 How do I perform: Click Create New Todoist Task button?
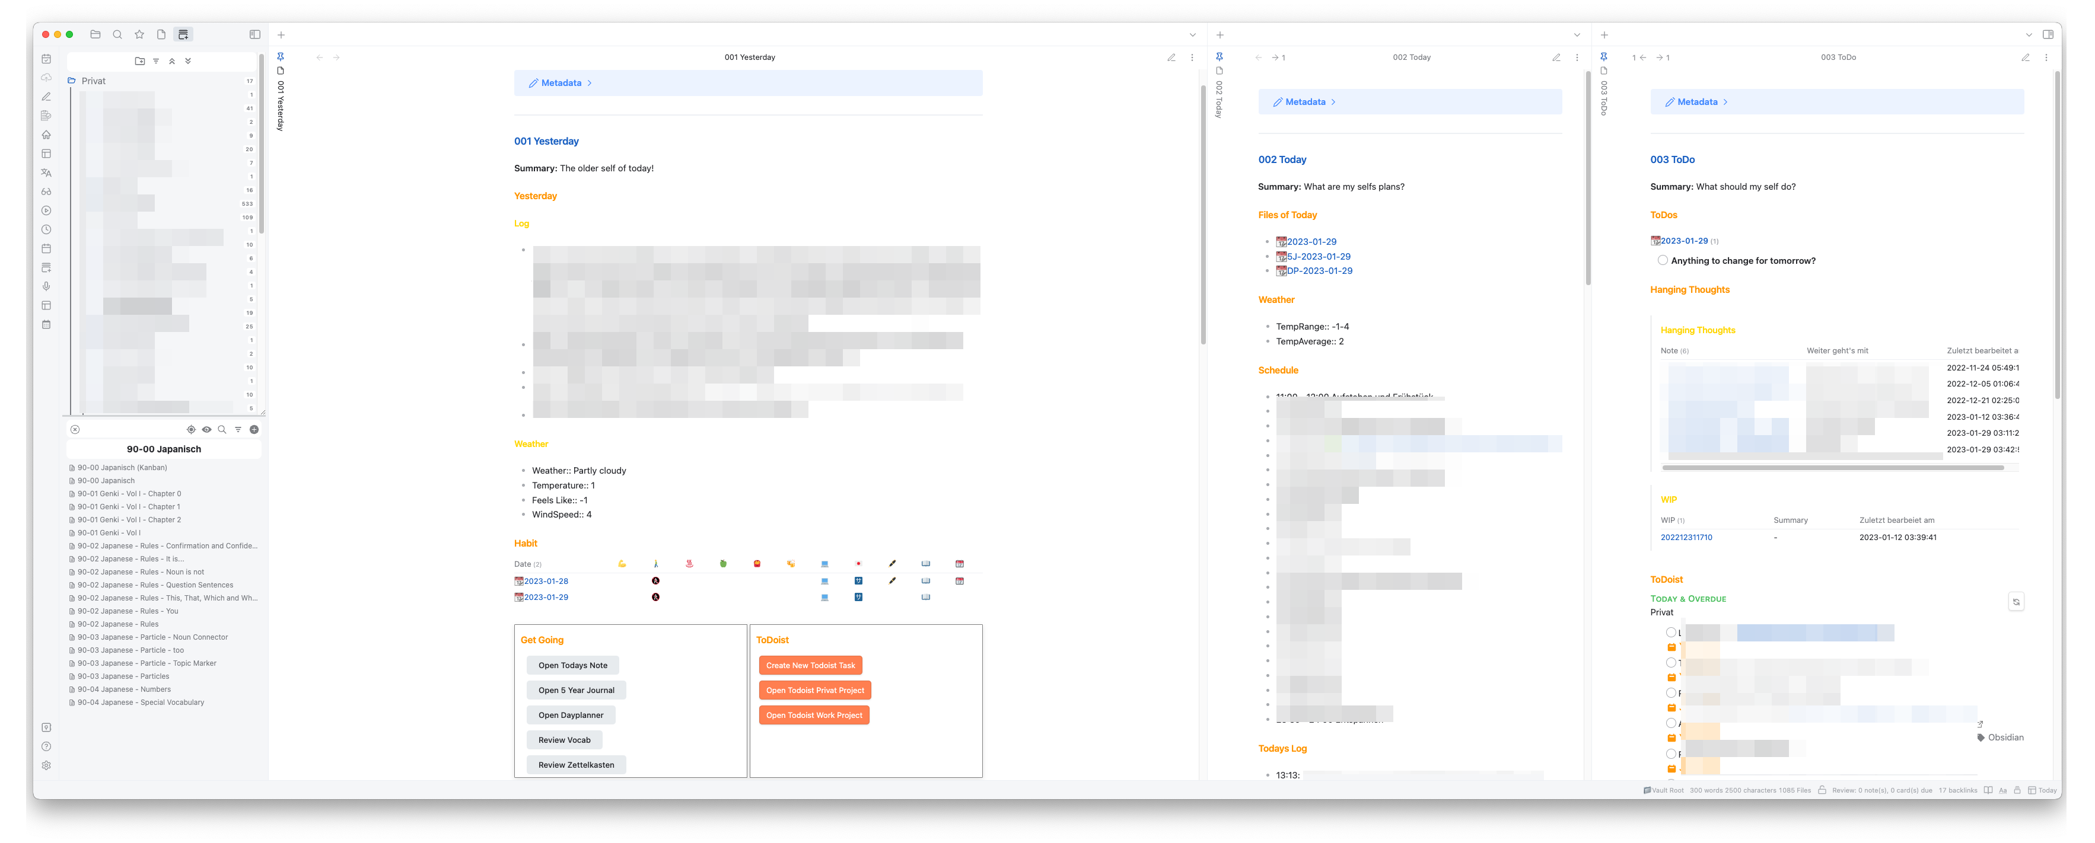(810, 666)
